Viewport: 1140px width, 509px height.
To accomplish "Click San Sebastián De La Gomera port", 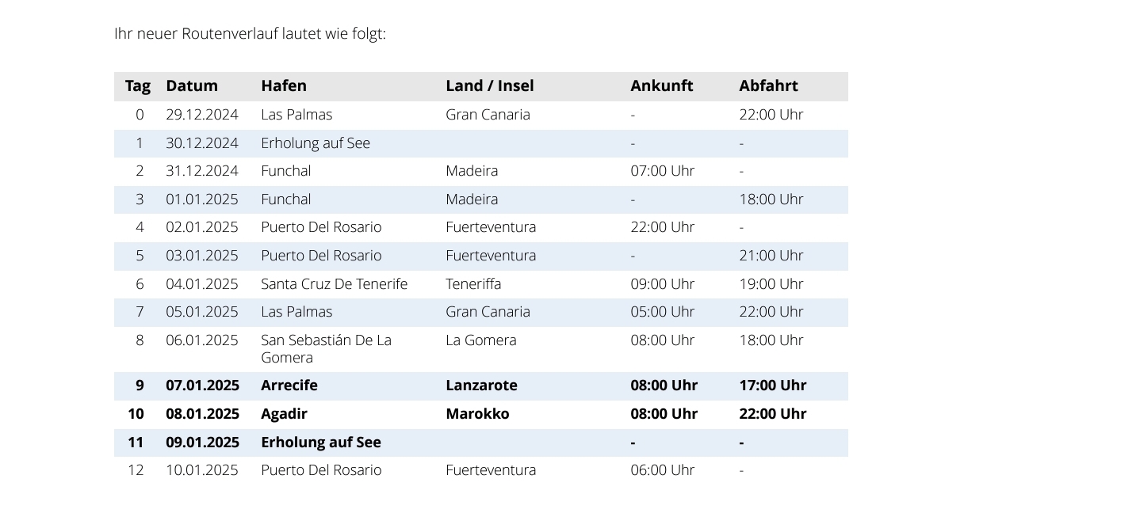I will (x=327, y=349).
